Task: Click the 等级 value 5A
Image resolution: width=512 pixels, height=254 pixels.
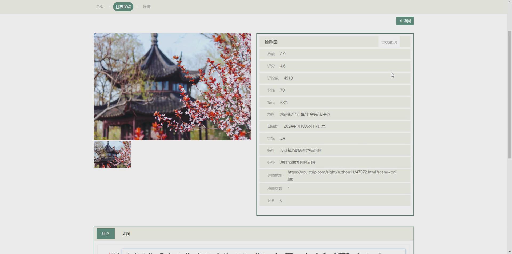Action: coord(282,138)
